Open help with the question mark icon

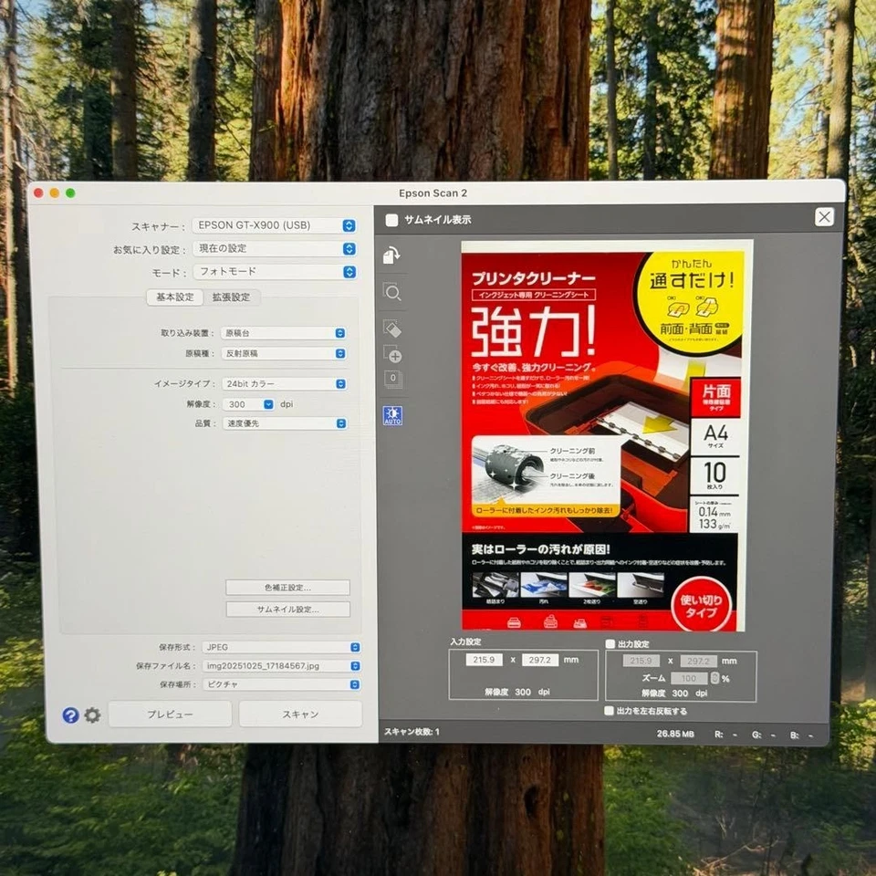click(70, 715)
